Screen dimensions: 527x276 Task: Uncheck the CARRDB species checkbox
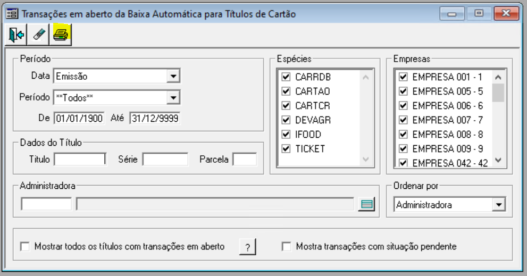(286, 77)
